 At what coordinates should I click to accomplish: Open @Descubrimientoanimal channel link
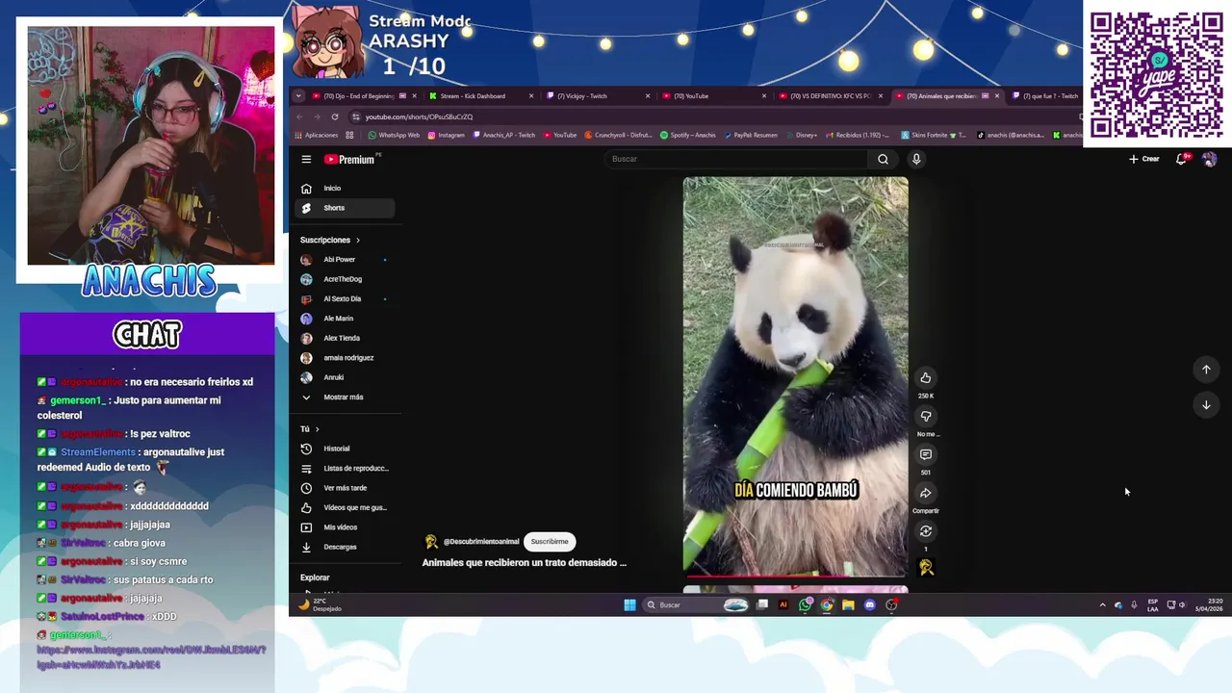pos(480,542)
